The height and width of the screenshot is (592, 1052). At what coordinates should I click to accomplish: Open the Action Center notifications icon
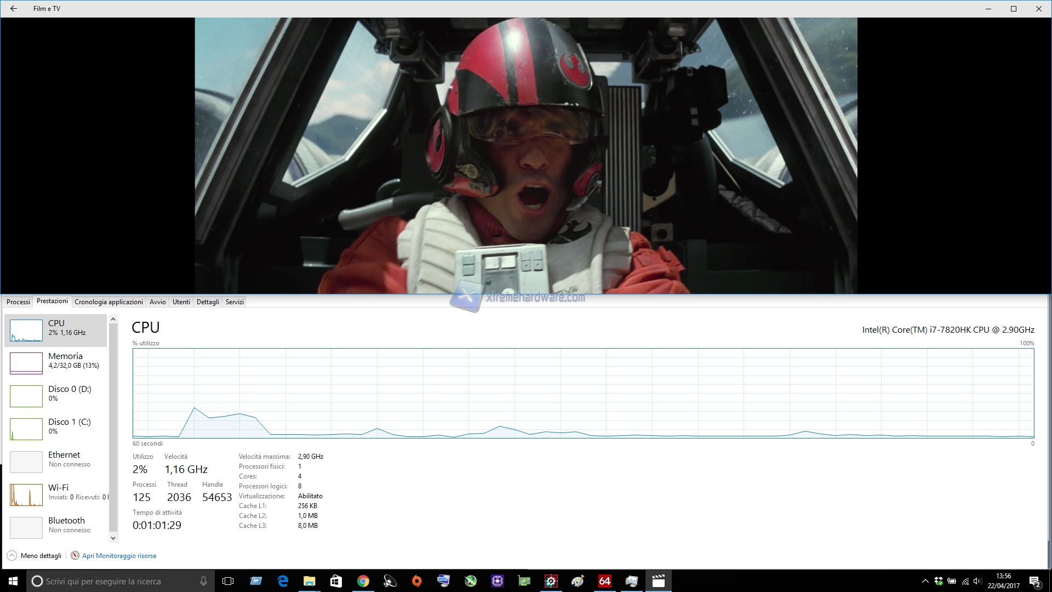pos(1034,582)
